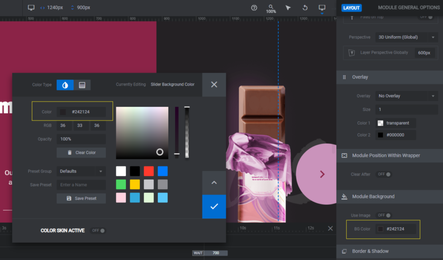Click the Enter a Name preset field
443x260 pixels.
tap(81, 185)
